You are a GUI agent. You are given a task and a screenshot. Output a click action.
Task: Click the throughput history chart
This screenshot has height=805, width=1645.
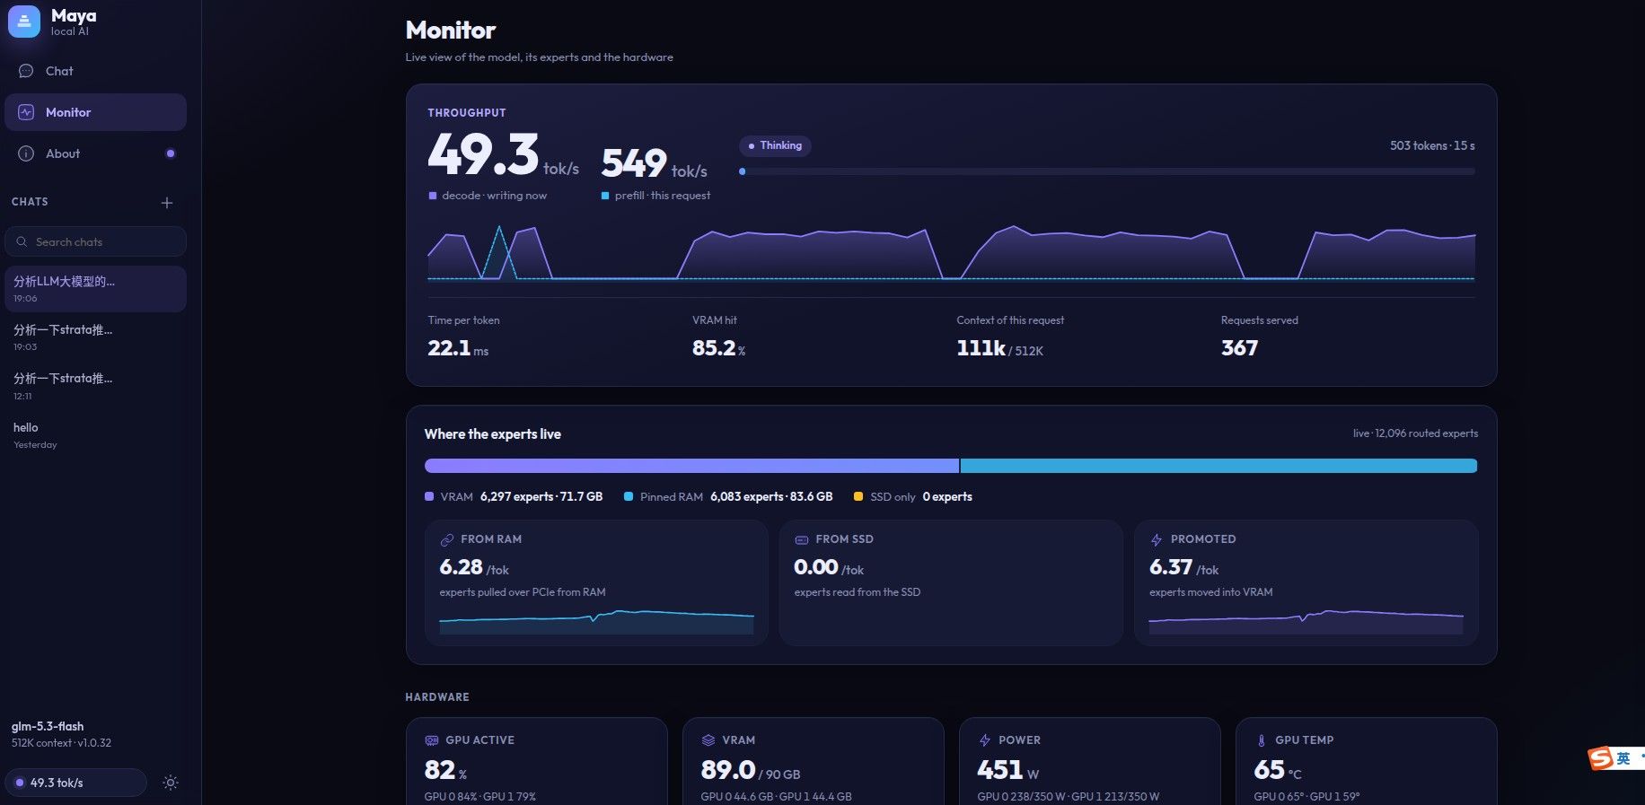pos(951,253)
